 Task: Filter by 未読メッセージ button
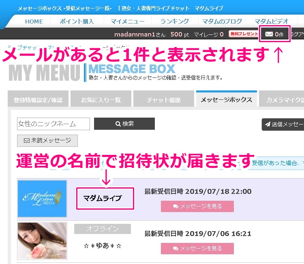(x=47, y=141)
